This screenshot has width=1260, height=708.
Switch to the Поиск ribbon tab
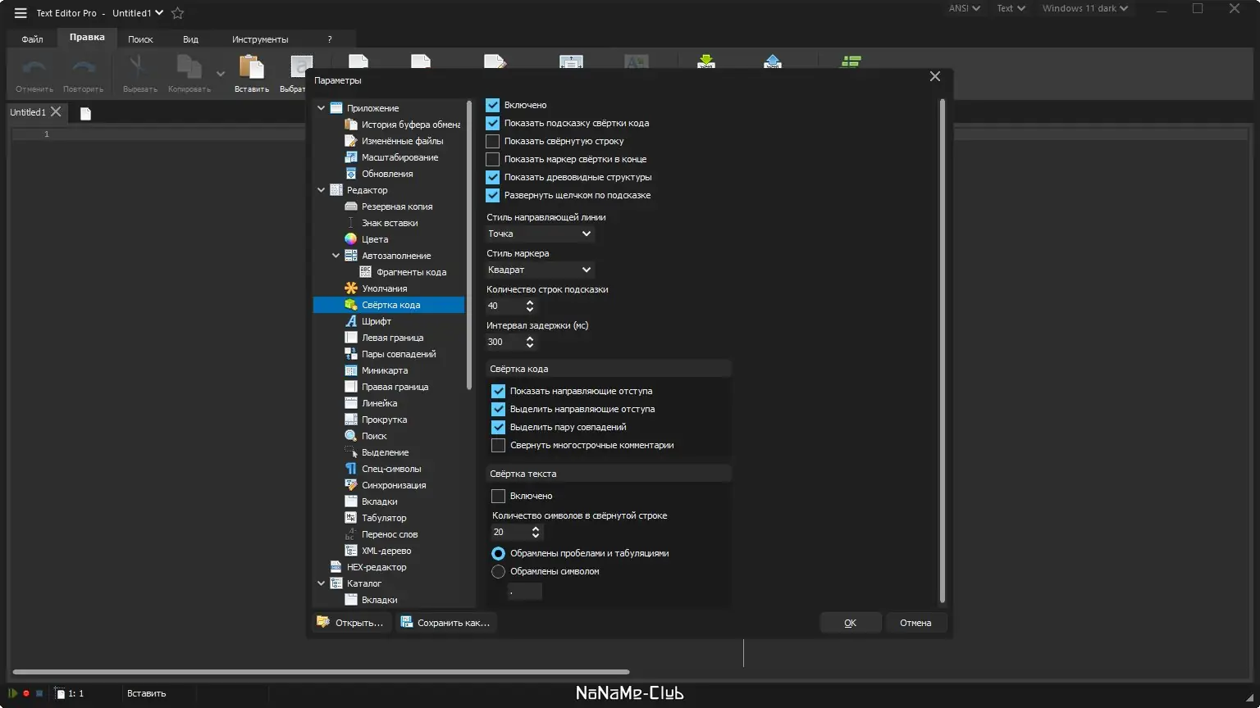pyautogui.click(x=140, y=39)
